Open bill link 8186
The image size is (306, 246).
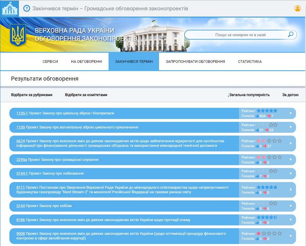21,220
